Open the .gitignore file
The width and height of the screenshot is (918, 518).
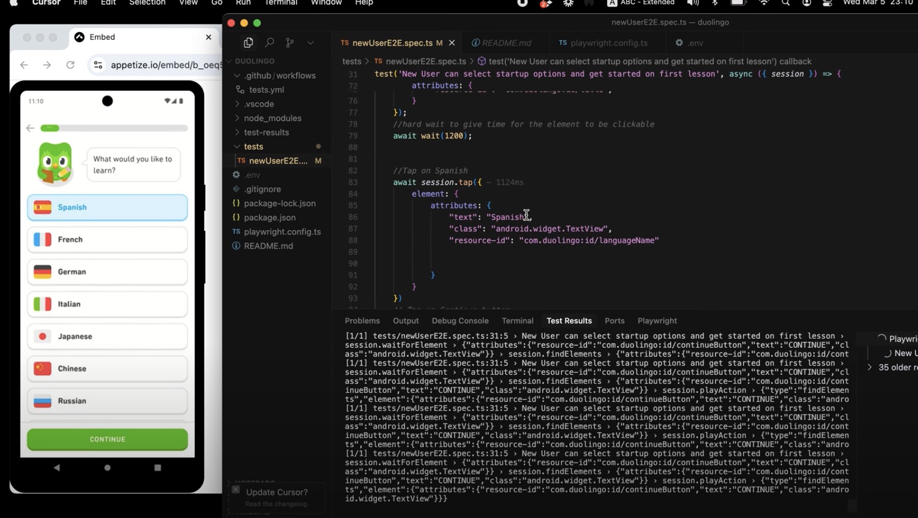263,189
